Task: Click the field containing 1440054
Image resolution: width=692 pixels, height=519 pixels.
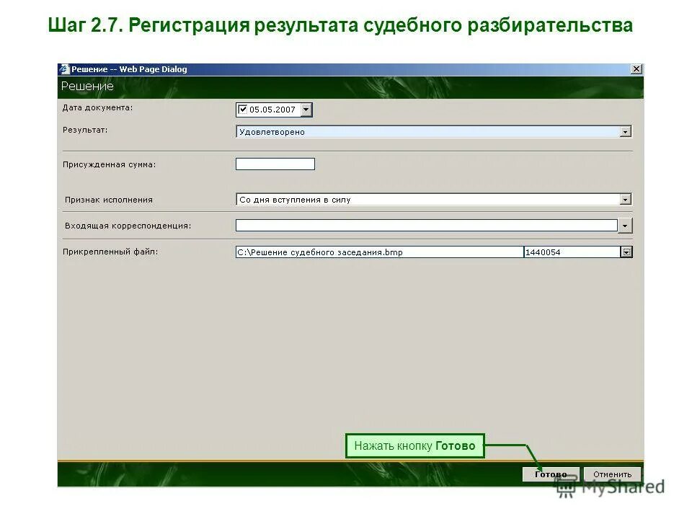Action: [x=569, y=252]
